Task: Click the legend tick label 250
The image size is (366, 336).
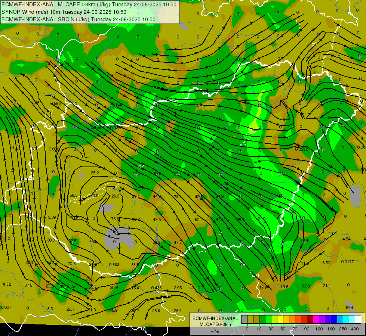Action: [x=343, y=329]
